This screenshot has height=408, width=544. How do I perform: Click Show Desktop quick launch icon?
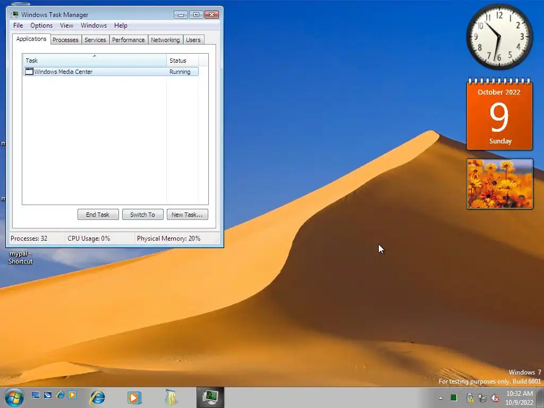[x=36, y=395]
